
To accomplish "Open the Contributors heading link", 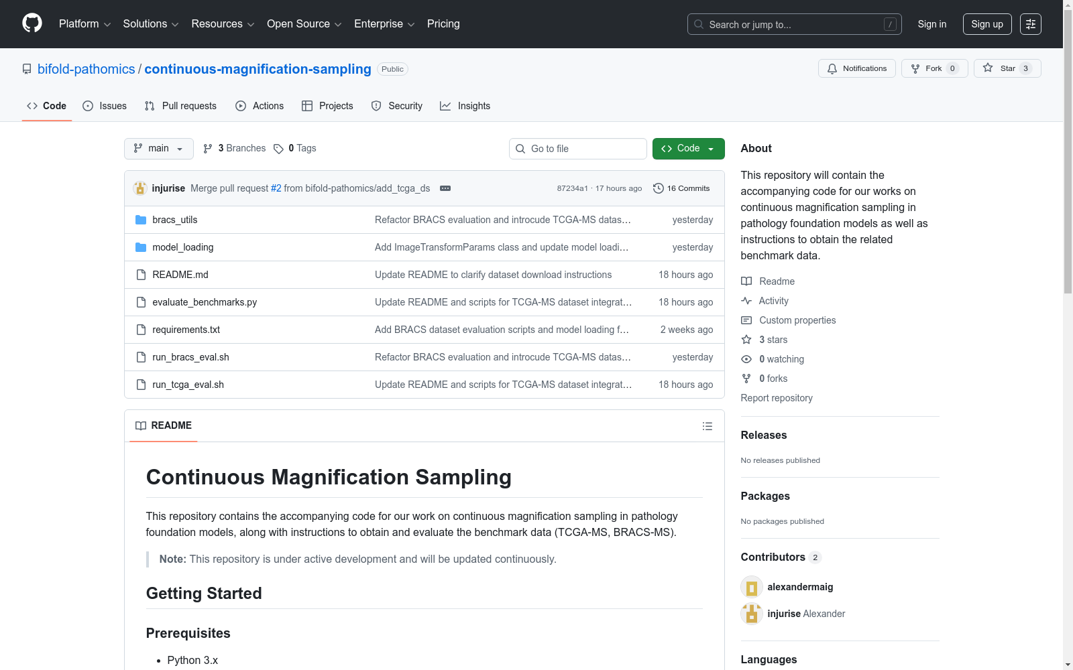I will (x=781, y=557).
